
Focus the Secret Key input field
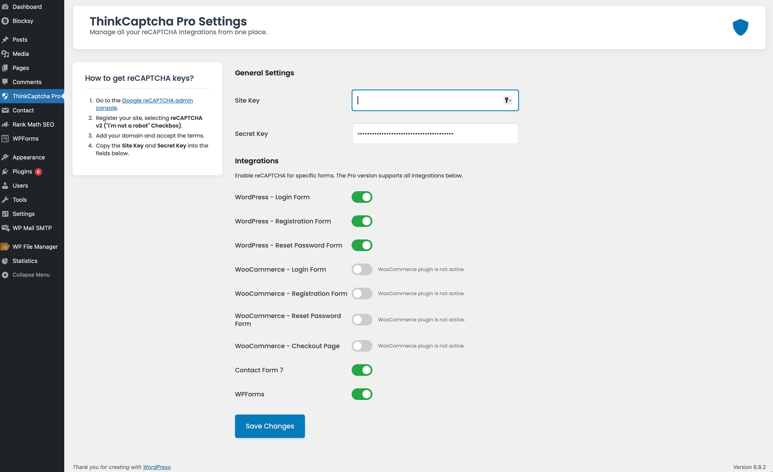point(435,134)
